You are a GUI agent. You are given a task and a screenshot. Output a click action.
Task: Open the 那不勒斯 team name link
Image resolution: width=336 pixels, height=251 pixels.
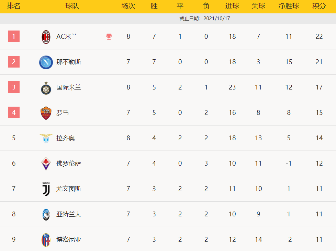(69, 62)
